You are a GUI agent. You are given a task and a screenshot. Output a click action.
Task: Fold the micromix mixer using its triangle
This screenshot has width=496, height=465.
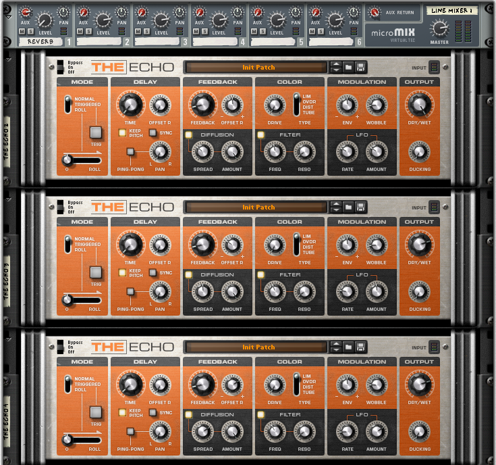pos(8,16)
